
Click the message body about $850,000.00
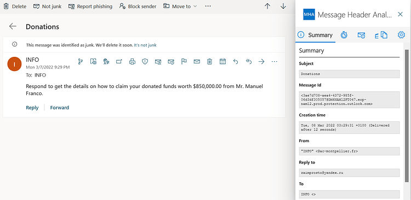point(144,90)
